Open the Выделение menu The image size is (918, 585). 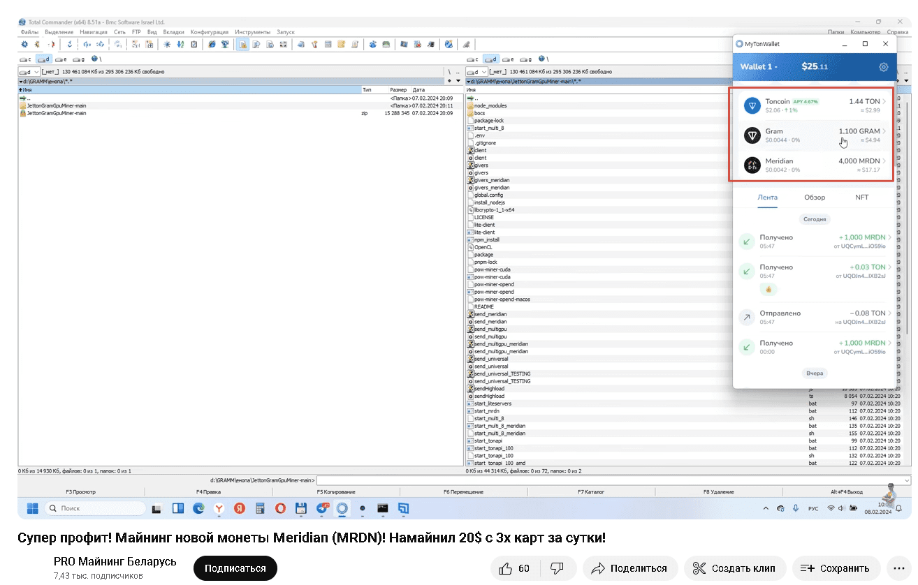pyautogui.click(x=59, y=32)
